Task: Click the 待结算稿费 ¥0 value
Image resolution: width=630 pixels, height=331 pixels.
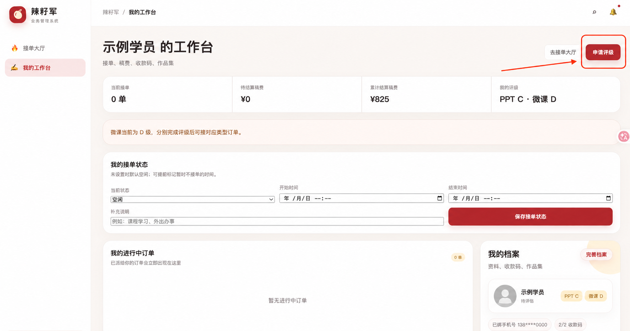Action: [x=245, y=99]
